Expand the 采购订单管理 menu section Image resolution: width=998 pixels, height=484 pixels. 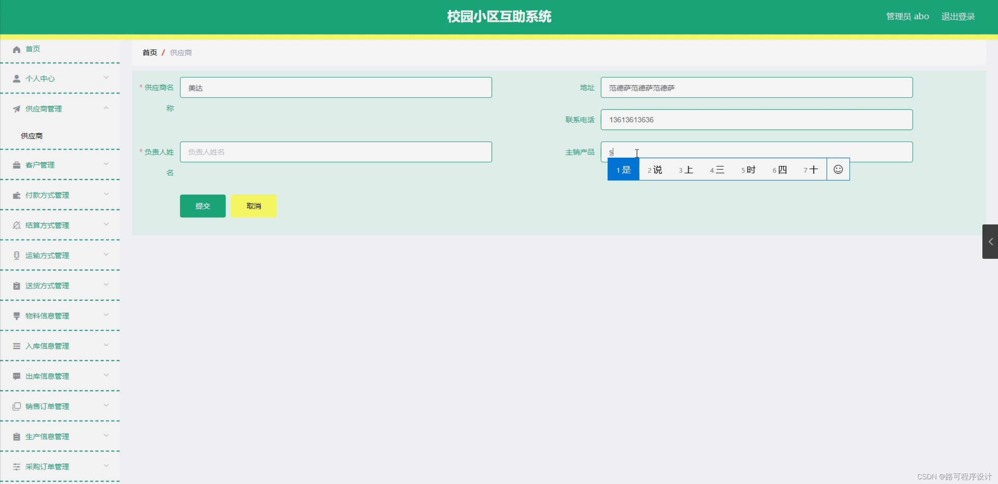tap(106, 466)
